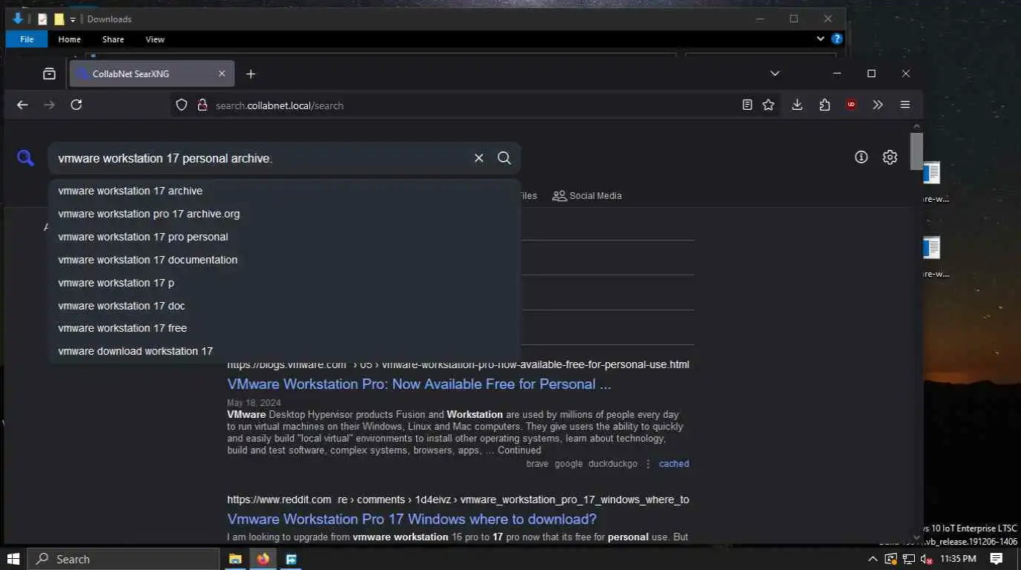
Task: Switch to Social Media category tab
Action: pos(587,196)
